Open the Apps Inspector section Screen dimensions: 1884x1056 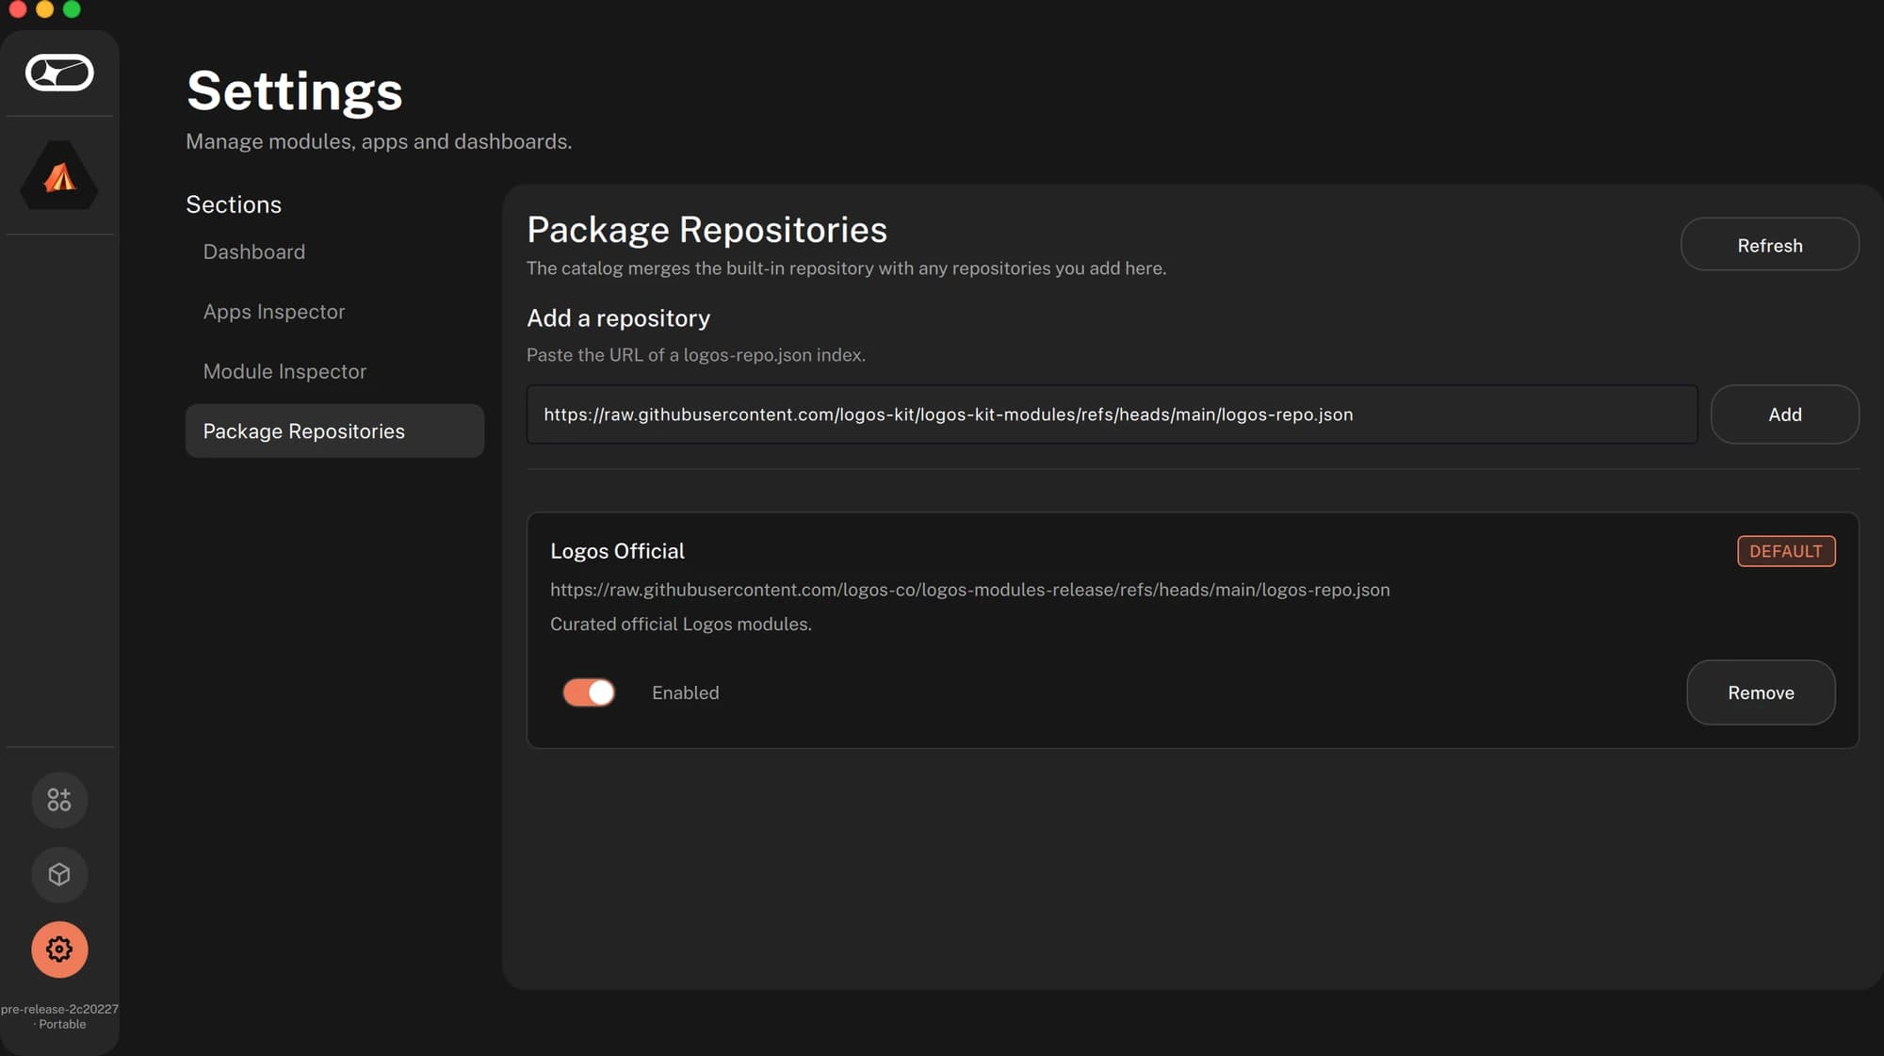coord(273,312)
